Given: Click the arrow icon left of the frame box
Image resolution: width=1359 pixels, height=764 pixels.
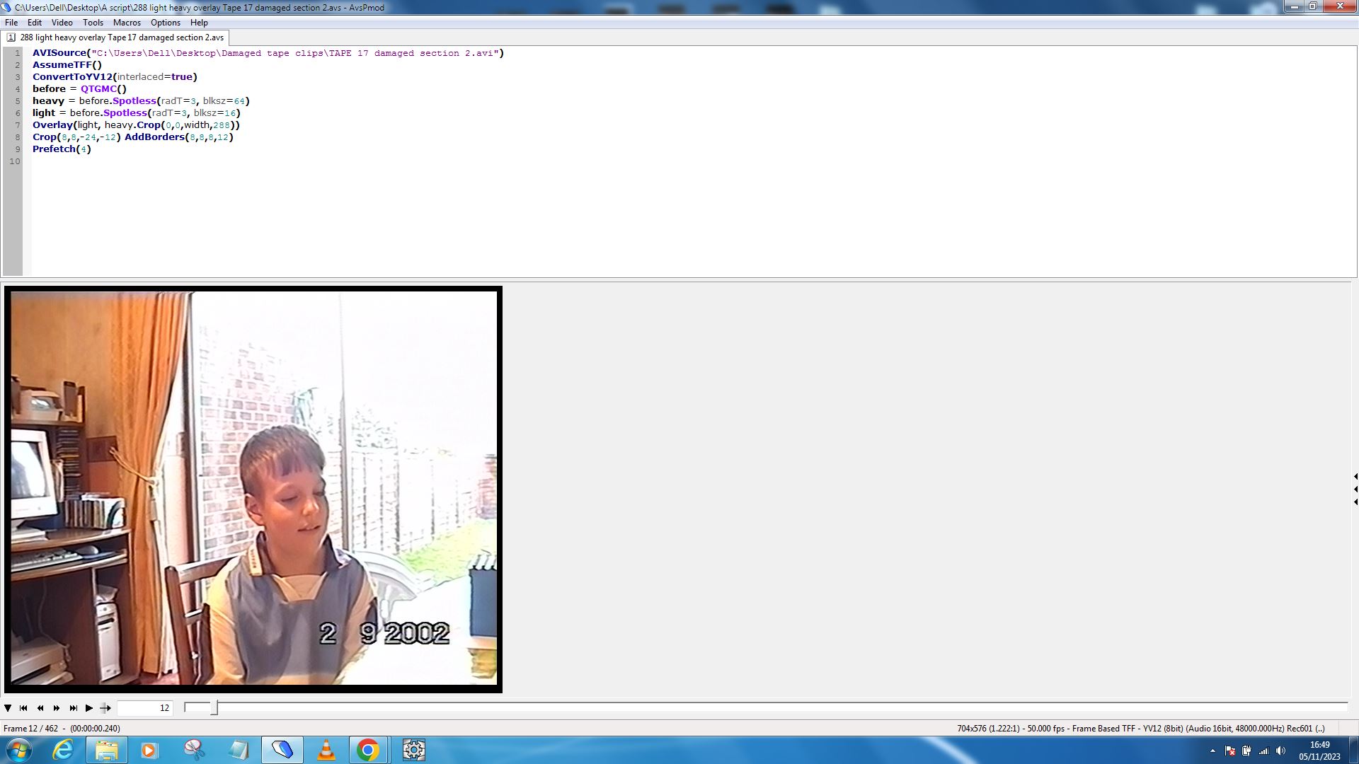Looking at the screenshot, I should click(x=105, y=708).
